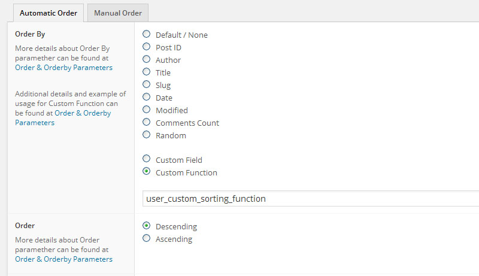Screen dimensions: 479x276
Task: Click the 'Comments Count' label text
Action: click(x=187, y=123)
